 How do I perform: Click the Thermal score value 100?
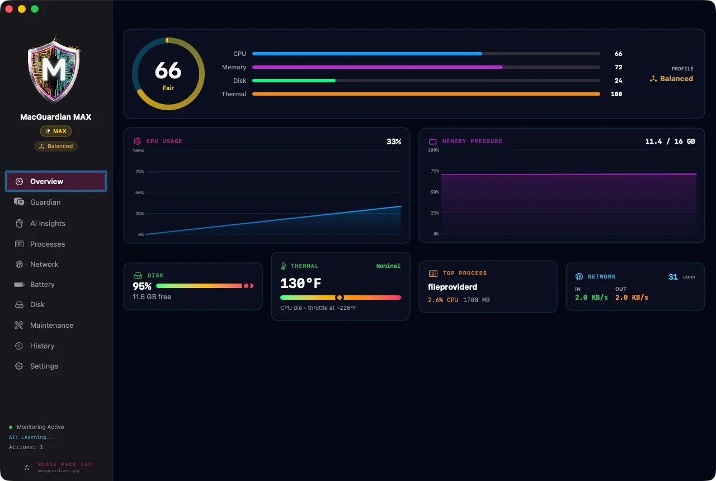tap(616, 94)
